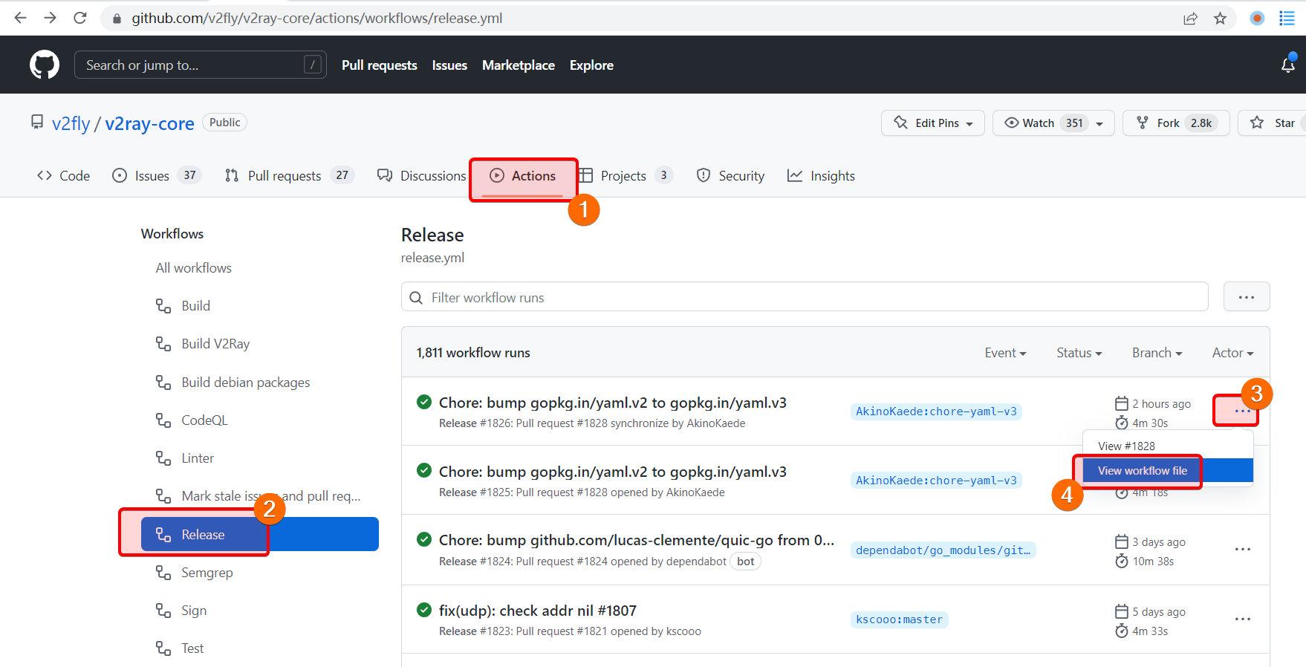Click the Filter workflow runs field
Image resolution: width=1306 pixels, height=667 pixels.
pyautogui.click(x=810, y=297)
